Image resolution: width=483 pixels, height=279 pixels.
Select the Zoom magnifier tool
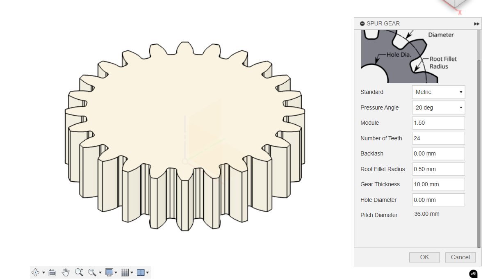79,272
